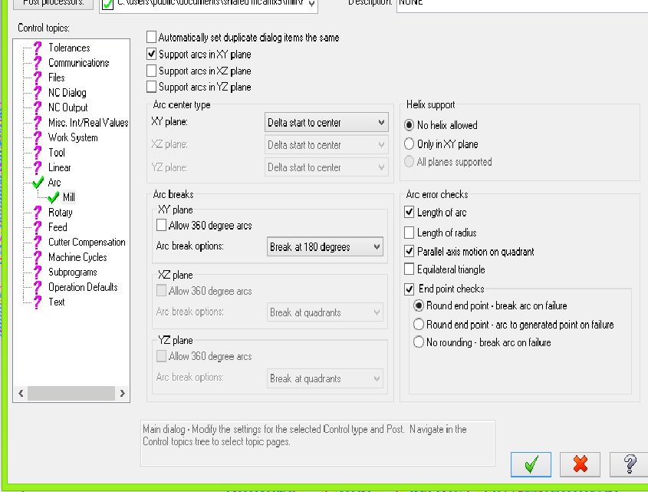648x492 pixels.
Task: Click the question mark icon beside Files
Action: coord(38,78)
